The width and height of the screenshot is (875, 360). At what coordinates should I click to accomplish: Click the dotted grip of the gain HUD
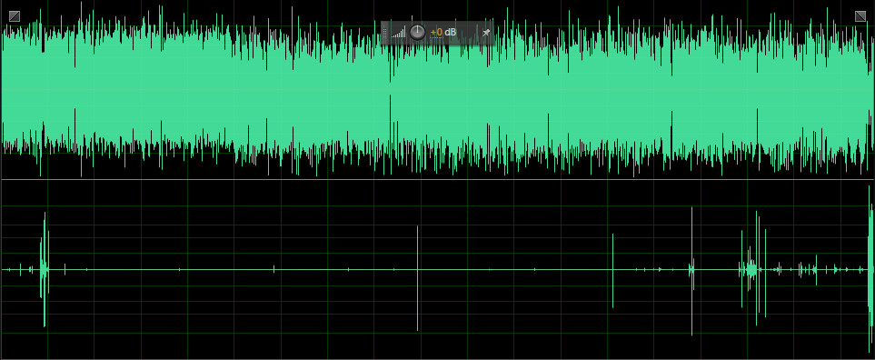(x=384, y=33)
